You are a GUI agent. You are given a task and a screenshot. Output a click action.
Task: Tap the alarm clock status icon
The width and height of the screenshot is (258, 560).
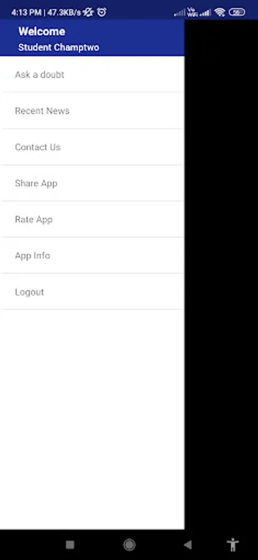click(x=102, y=12)
